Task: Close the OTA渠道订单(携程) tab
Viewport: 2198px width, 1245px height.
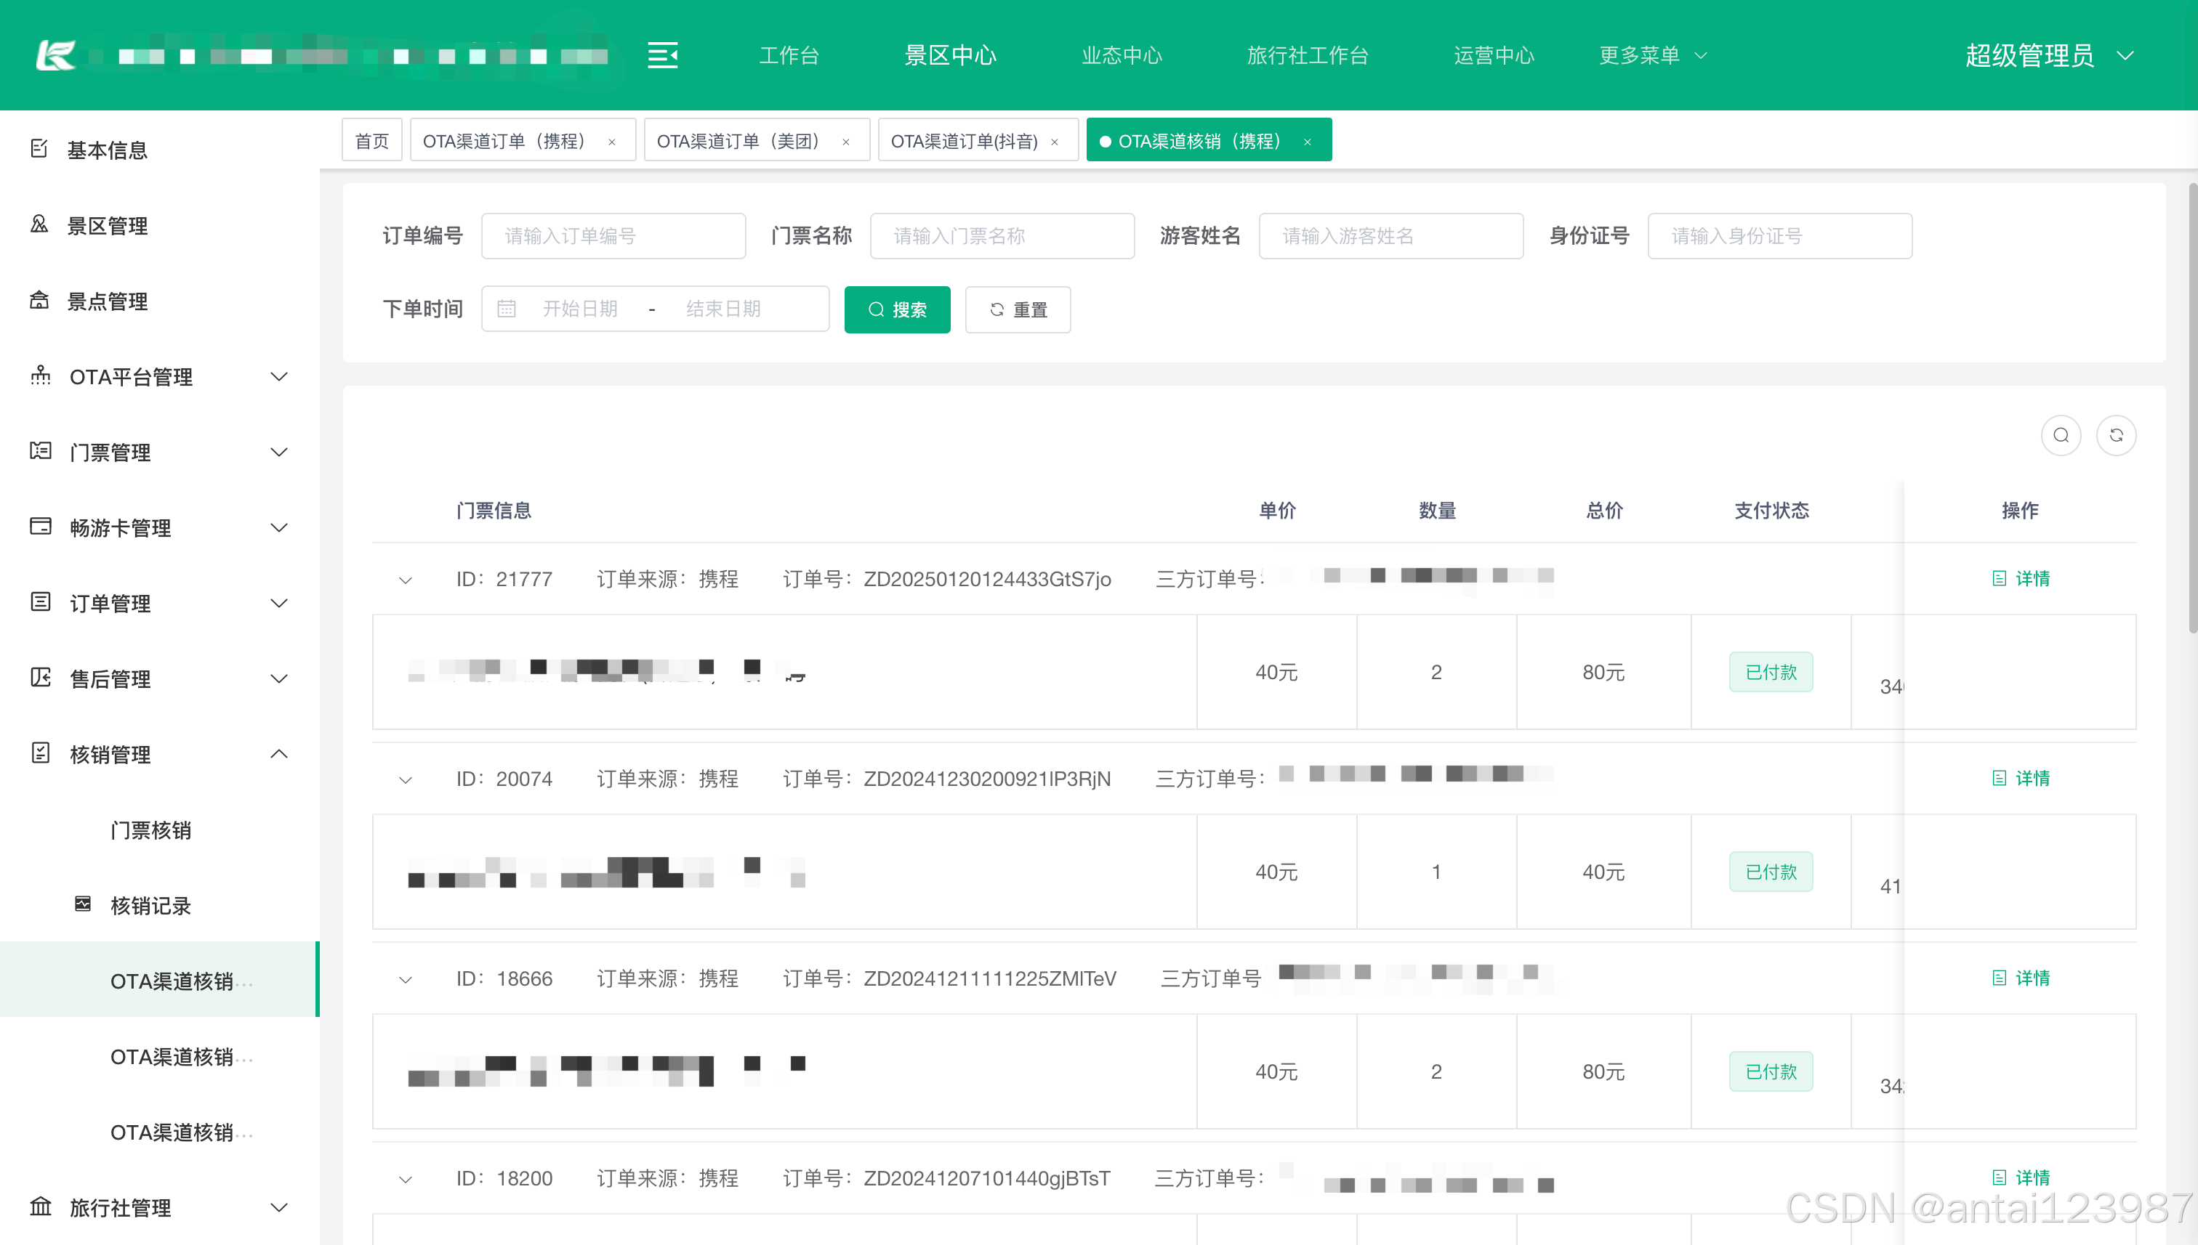Action: (x=612, y=142)
